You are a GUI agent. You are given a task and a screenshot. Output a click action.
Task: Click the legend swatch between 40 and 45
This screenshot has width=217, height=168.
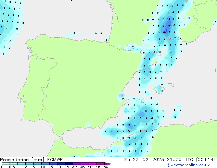point(93,164)
